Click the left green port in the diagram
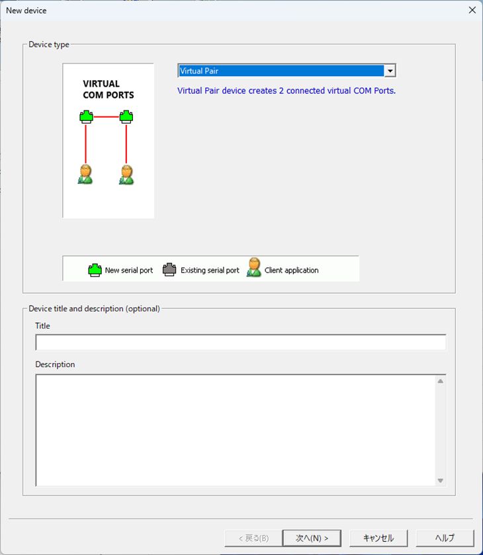 [86, 117]
